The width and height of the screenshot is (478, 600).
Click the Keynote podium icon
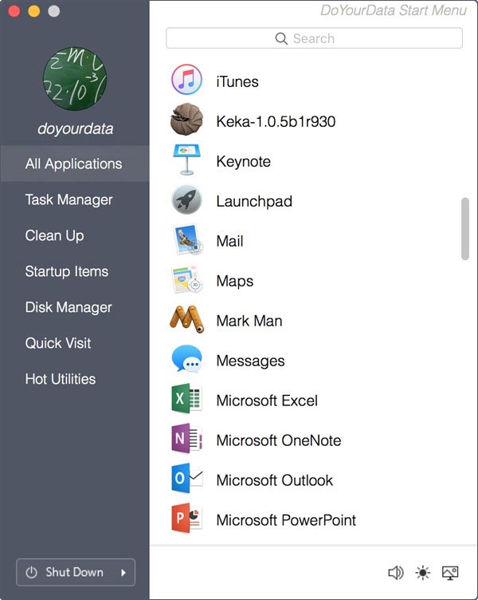[186, 160]
